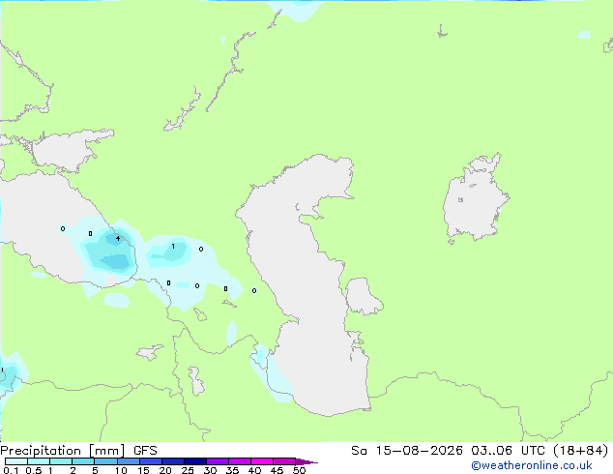Screen dimensions: 613x474
Task: Click the "4" precipitation value on map
Action: click(118, 238)
